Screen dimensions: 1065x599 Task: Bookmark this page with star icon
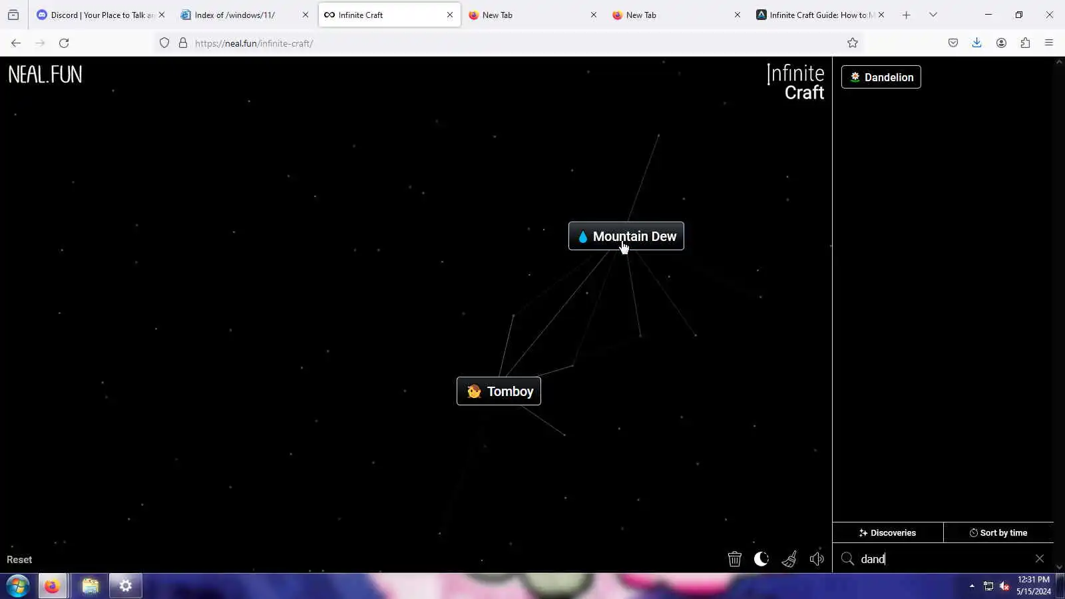point(853,43)
